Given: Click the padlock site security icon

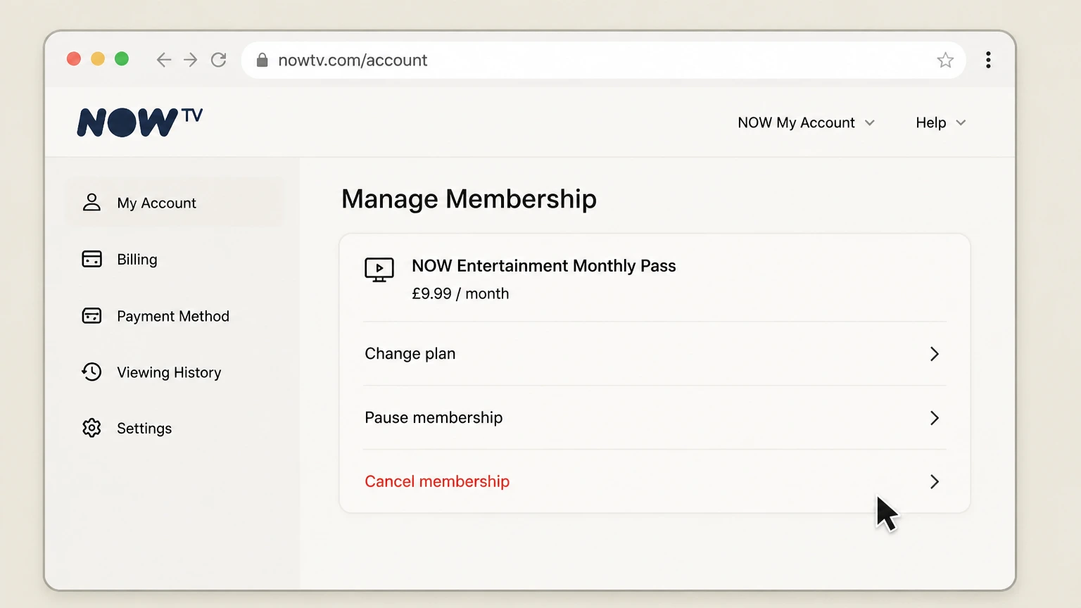Looking at the screenshot, I should pos(262,60).
